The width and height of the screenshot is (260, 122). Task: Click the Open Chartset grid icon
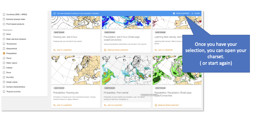click(174, 13)
